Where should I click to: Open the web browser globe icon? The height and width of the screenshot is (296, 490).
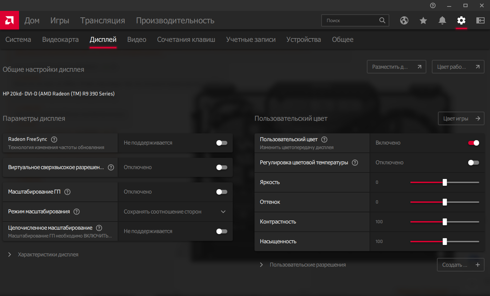click(404, 20)
